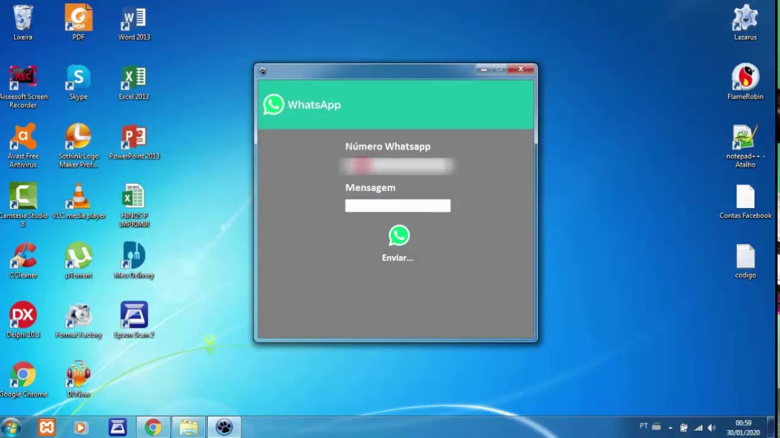Screen dimensions: 780x438
Task: Click the WhatsApp Enviar send icon
Action: (x=399, y=235)
